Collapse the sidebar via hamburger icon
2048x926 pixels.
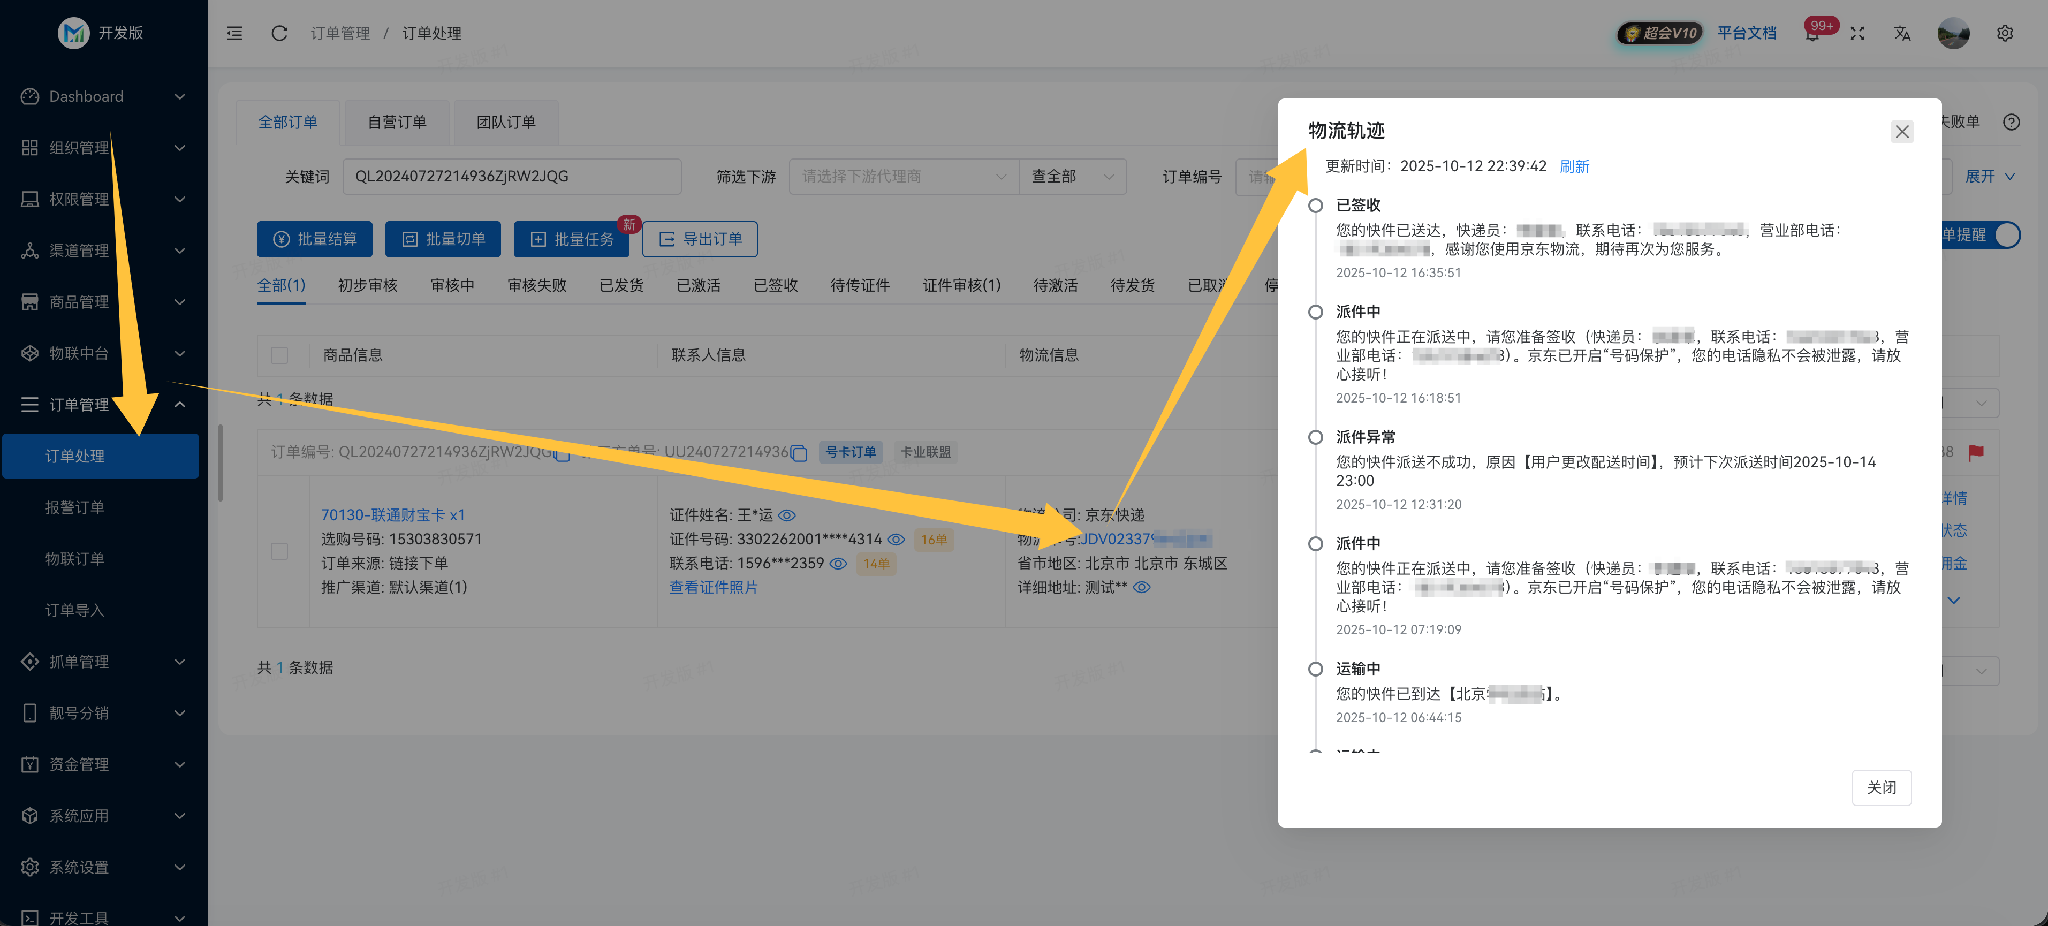point(234,33)
